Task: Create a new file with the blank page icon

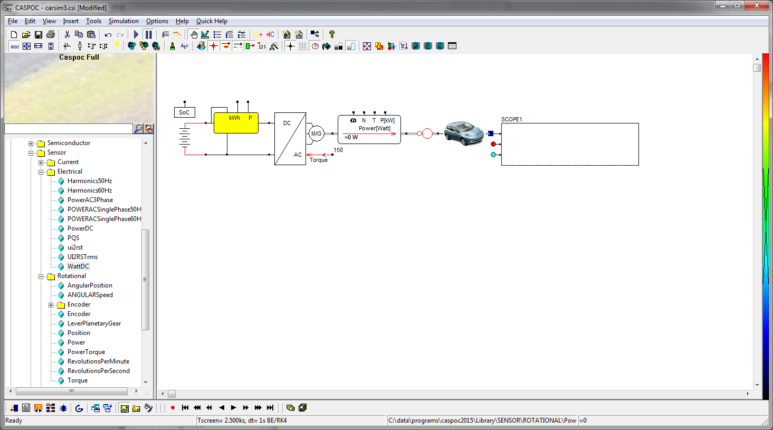Action: click(14, 34)
